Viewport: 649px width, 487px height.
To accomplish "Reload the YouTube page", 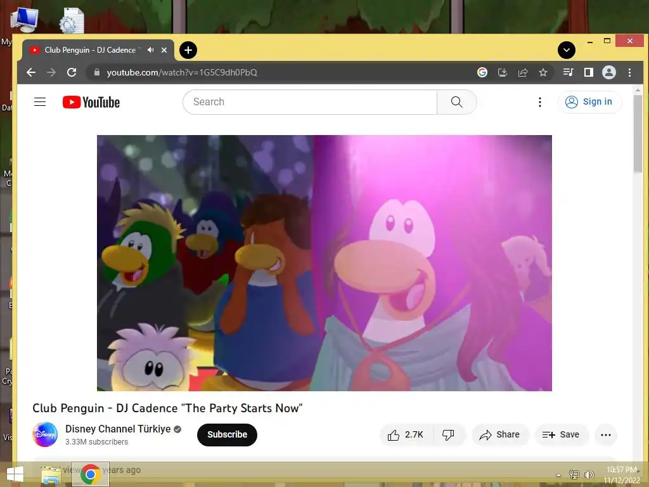I will coord(72,72).
